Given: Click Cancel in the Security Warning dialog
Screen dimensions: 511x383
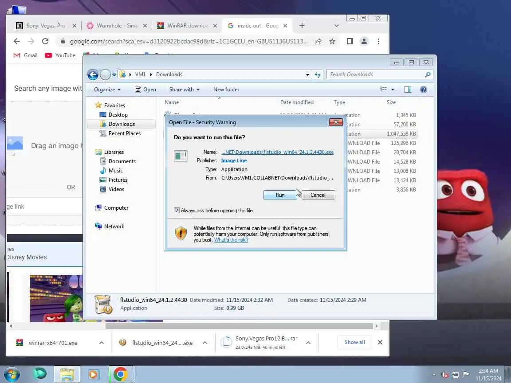Looking at the screenshot, I should [x=318, y=195].
